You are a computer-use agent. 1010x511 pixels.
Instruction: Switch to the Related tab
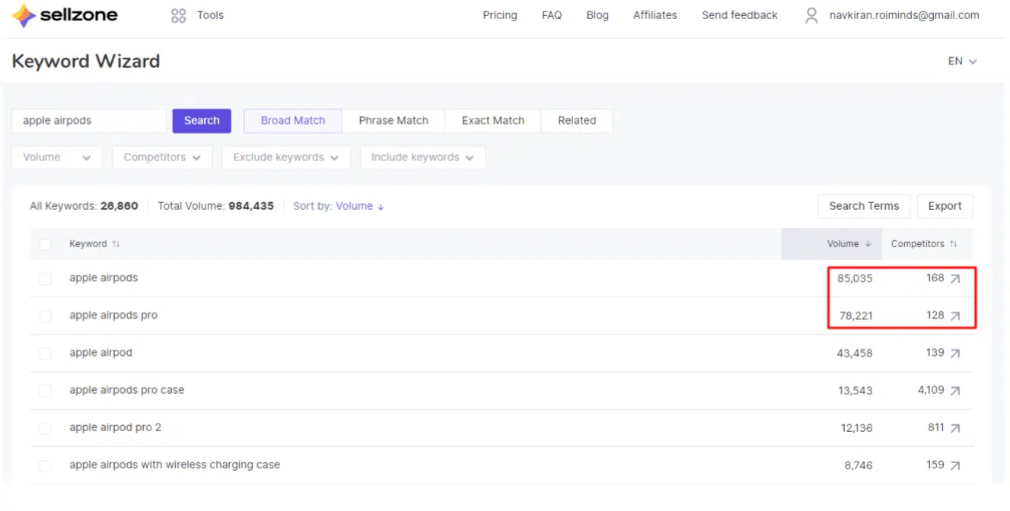[577, 120]
